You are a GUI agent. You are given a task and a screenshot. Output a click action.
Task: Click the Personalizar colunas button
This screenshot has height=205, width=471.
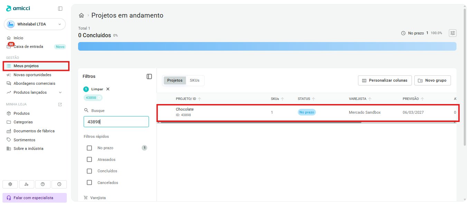pos(385,80)
